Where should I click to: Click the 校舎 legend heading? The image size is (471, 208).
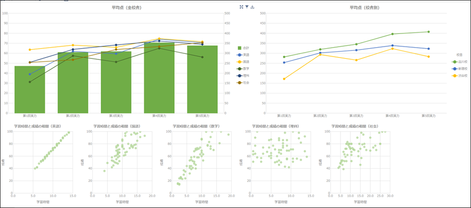coord(459,55)
